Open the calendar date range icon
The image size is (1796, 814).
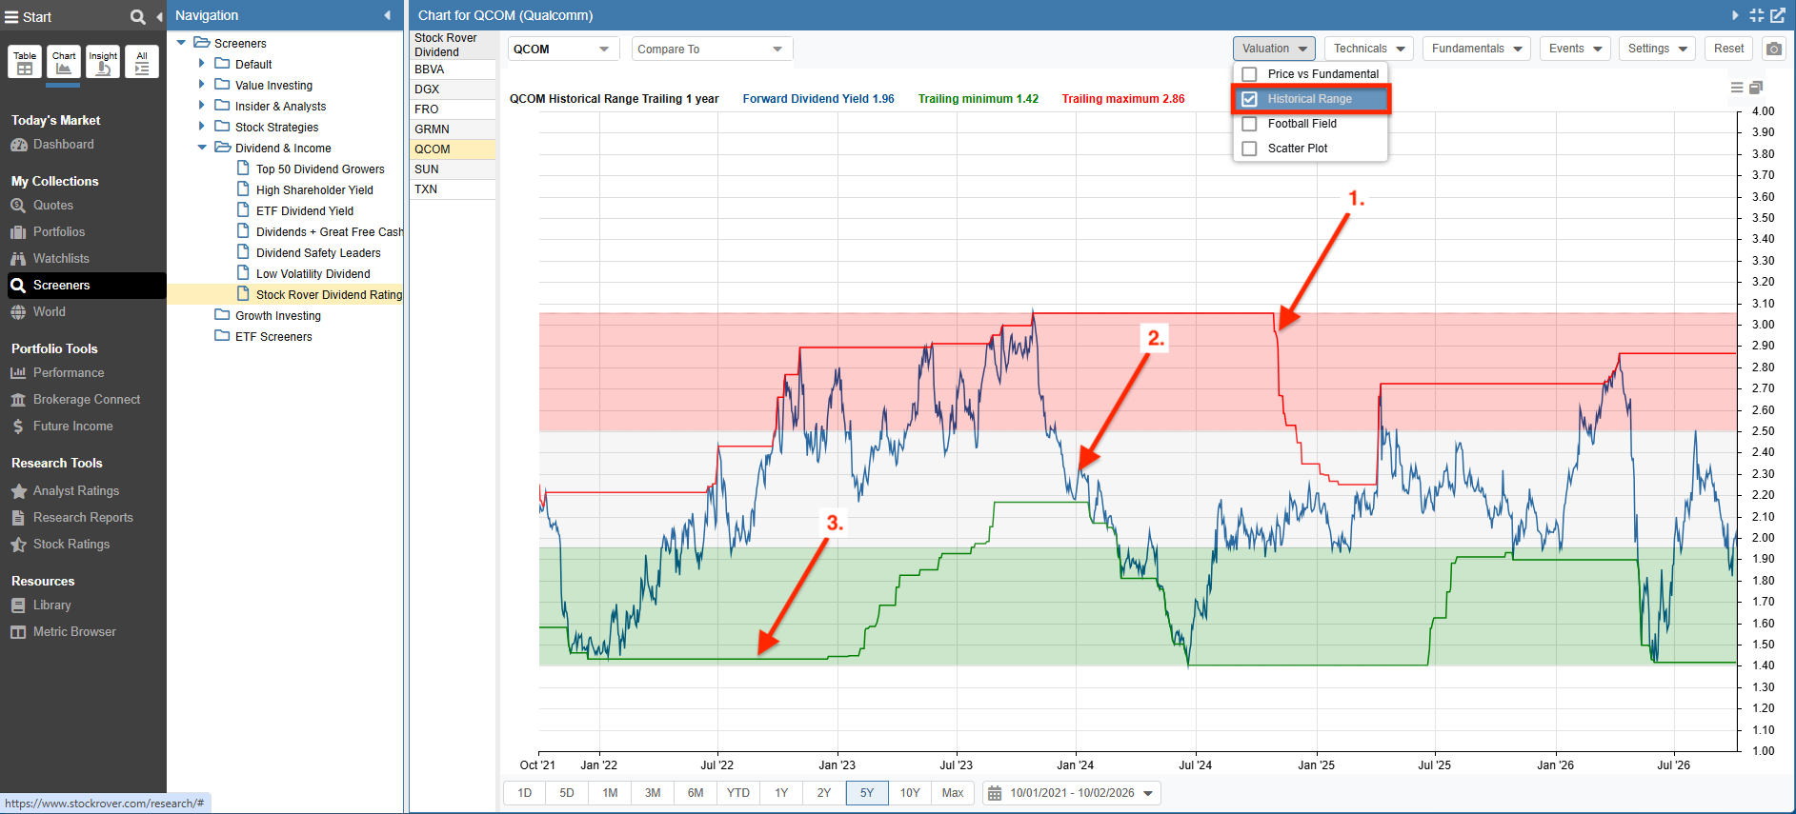pyautogui.click(x=995, y=793)
